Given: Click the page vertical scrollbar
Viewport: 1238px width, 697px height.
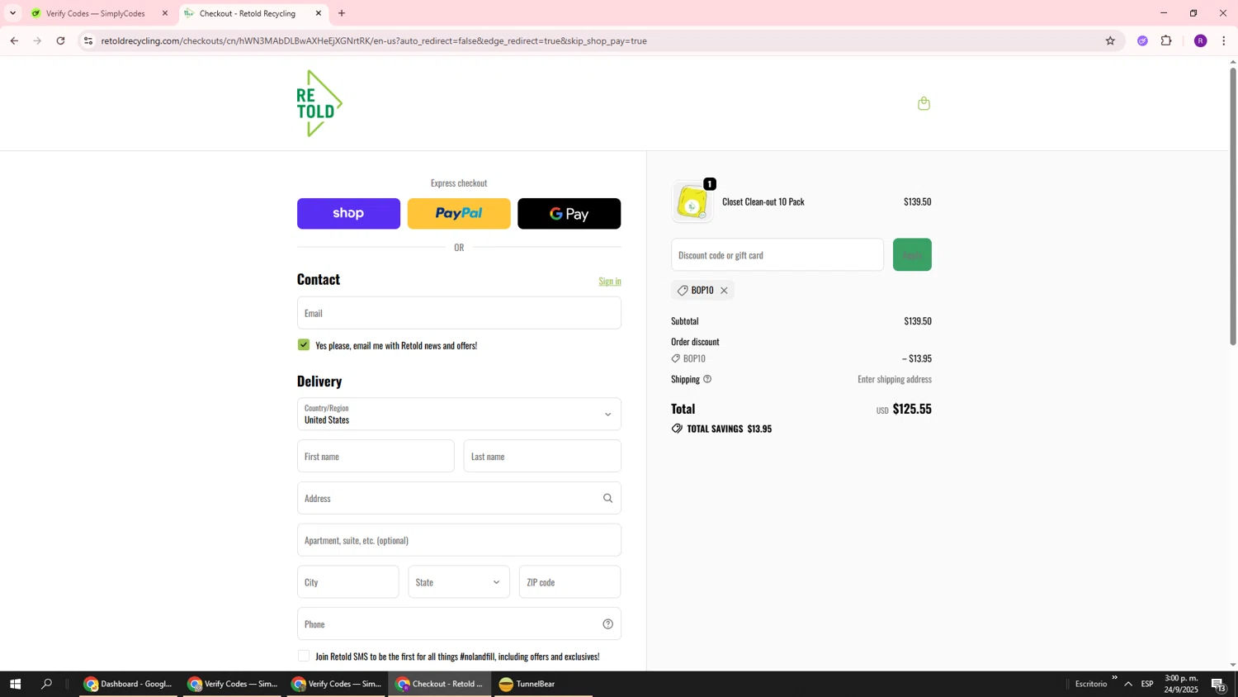Looking at the screenshot, I should pyautogui.click(x=1233, y=206).
